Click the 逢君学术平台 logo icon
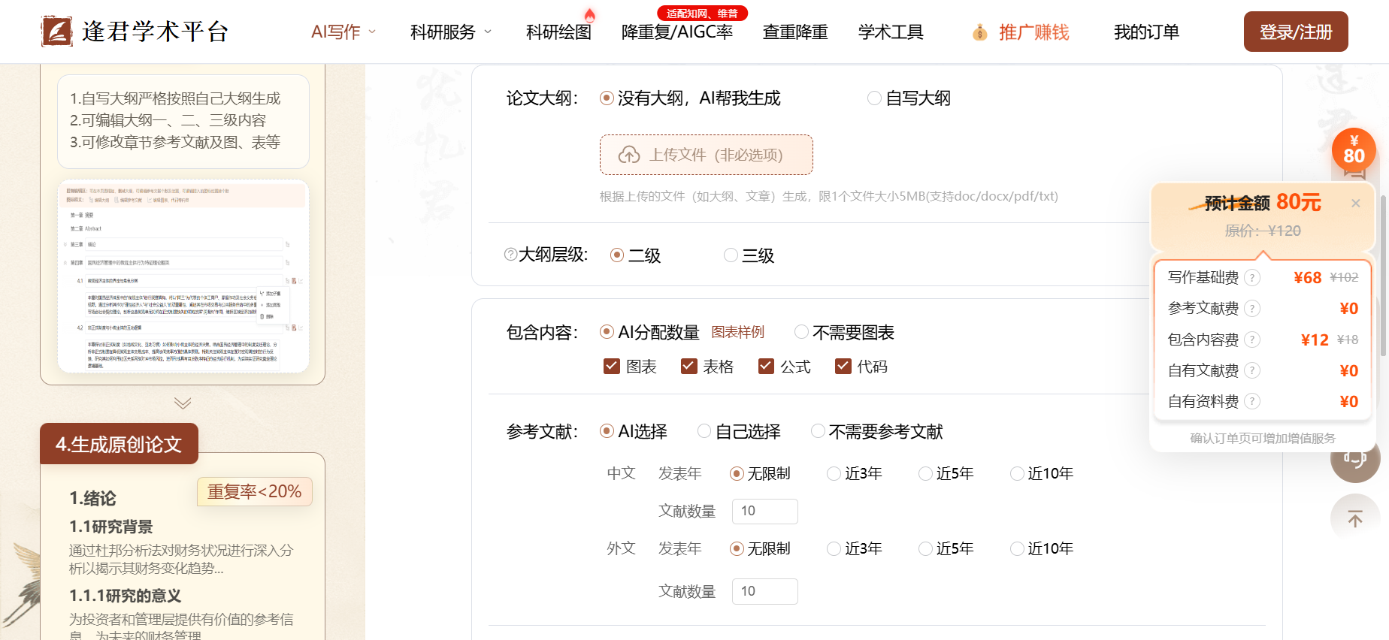 (56, 32)
